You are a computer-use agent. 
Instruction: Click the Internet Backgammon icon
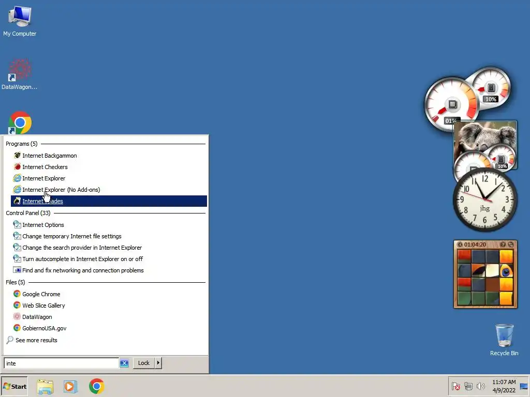tap(17, 156)
